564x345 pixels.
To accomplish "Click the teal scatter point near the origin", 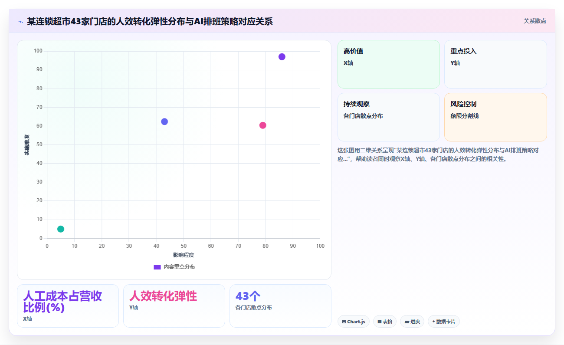I will [x=61, y=229].
